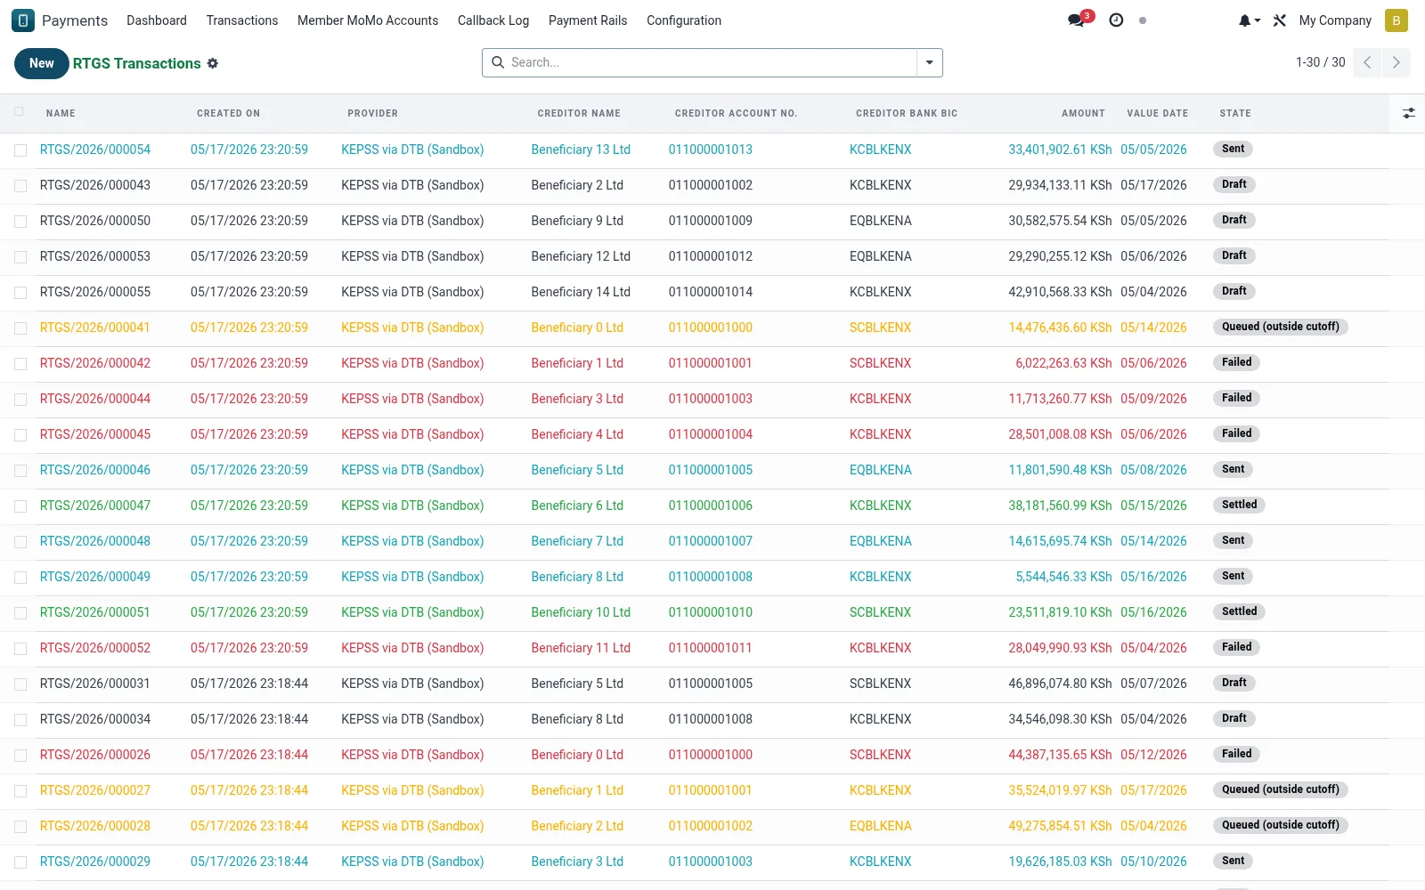Click the Payments app name label
The image size is (1425, 890).
[75, 20]
